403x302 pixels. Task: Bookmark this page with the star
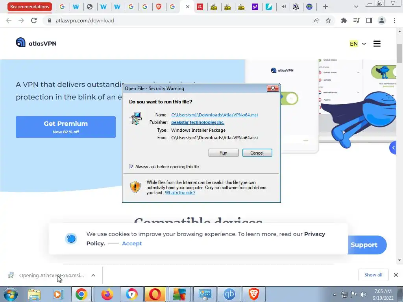tap(328, 20)
